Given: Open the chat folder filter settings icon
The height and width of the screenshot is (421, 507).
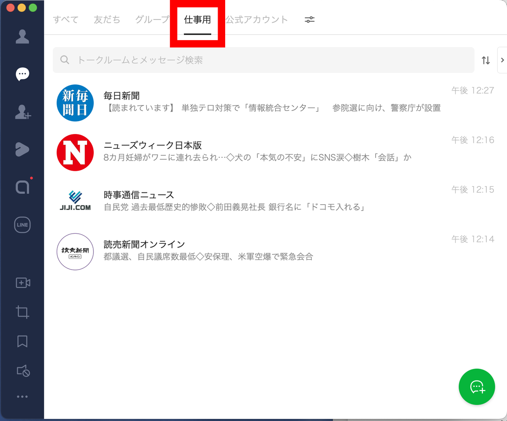Looking at the screenshot, I should pyautogui.click(x=310, y=19).
